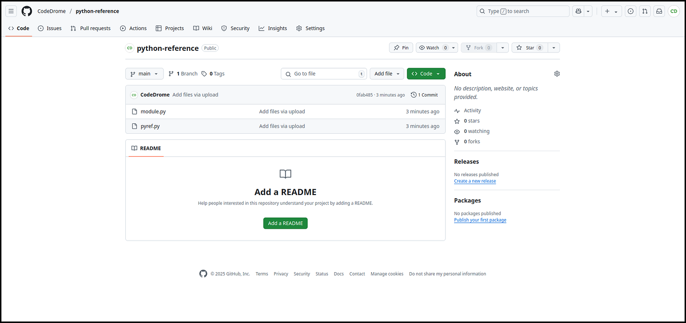Open the fork options dropdown arrow
Screen dimensions: 686x323
(503, 48)
